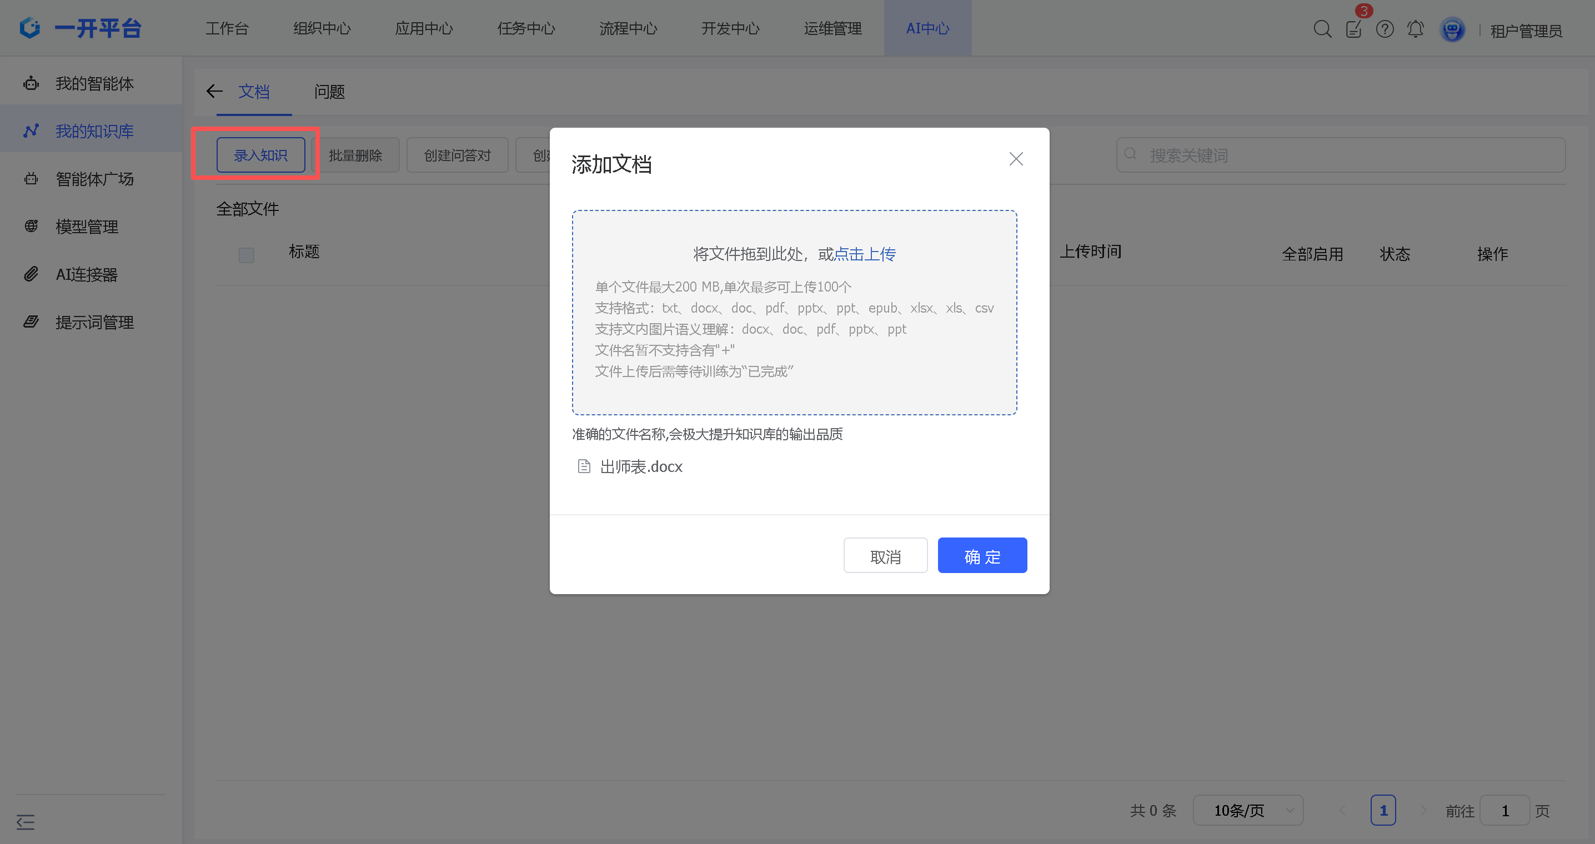
Task: Open the tasks icon with red badge
Action: coord(1353,29)
